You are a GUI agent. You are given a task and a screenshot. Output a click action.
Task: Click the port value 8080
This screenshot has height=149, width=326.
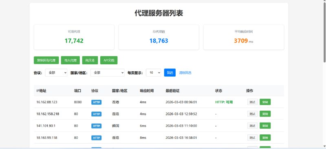tap(78, 102)
